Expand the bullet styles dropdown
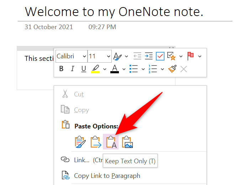Image resolution: width=236 pixels, height=185 pixels. [x=143, y=69]
